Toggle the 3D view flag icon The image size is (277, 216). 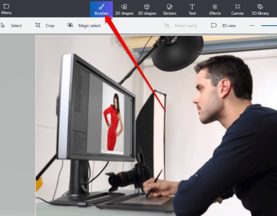point(214,25)
